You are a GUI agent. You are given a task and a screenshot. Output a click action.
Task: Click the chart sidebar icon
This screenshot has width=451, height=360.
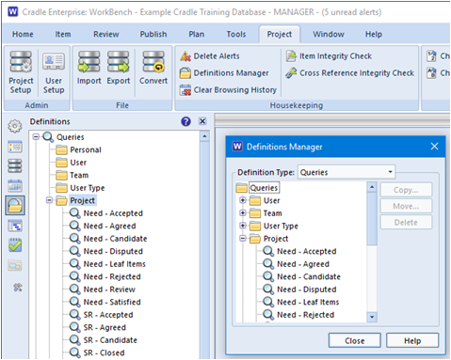[x=15, y=186]
